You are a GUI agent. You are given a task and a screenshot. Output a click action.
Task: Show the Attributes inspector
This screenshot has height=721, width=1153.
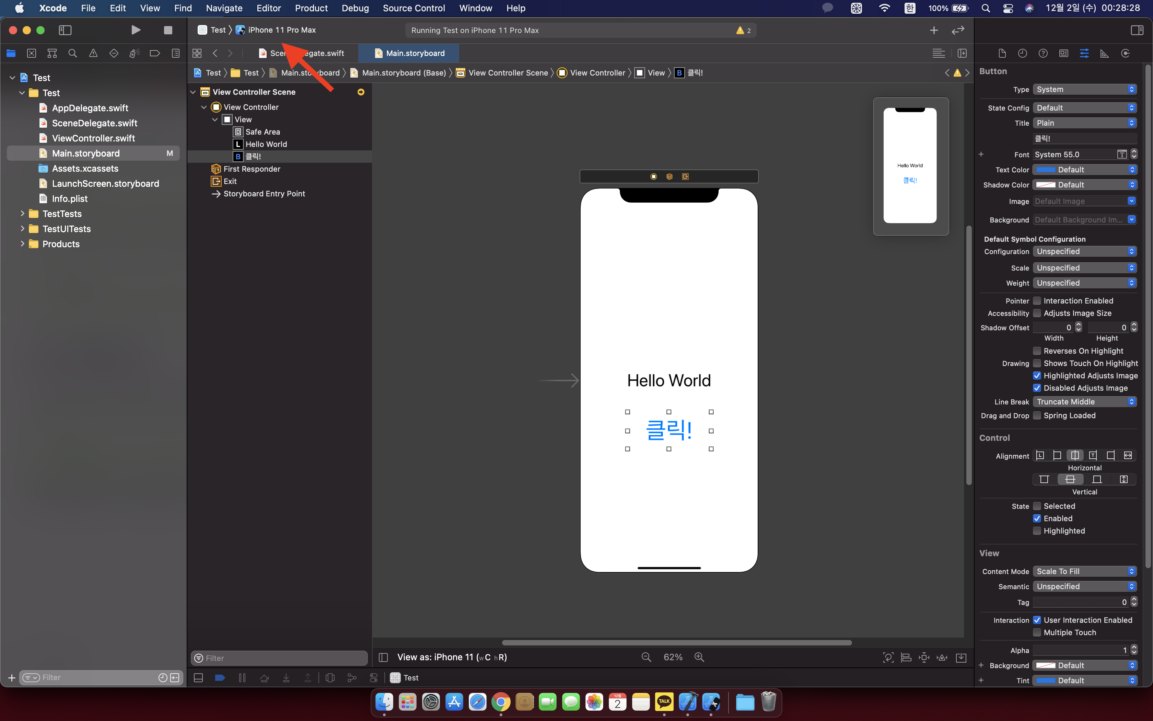pyautogui.click(x=1084, y=54)
